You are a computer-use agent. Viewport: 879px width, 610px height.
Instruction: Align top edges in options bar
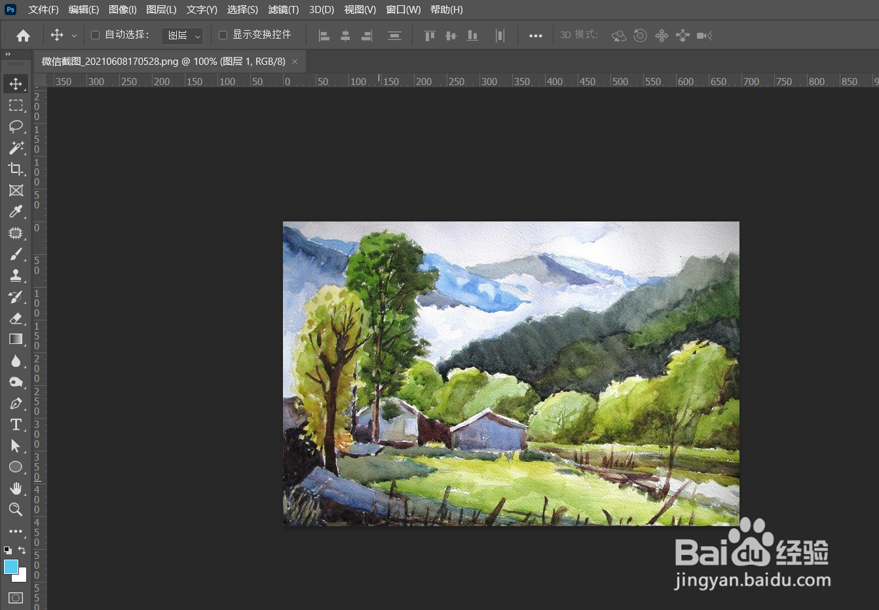430,35
